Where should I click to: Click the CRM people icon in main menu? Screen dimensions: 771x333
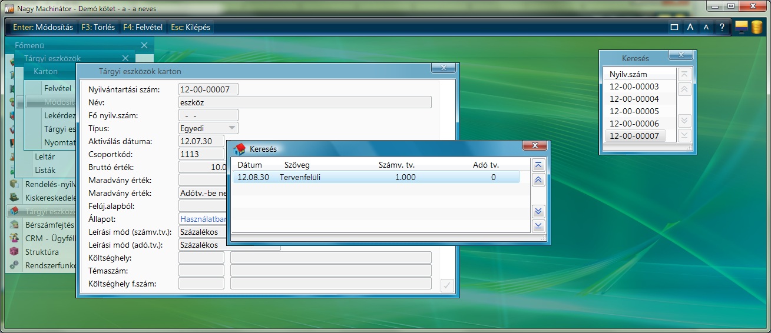[x=15, y=238]
